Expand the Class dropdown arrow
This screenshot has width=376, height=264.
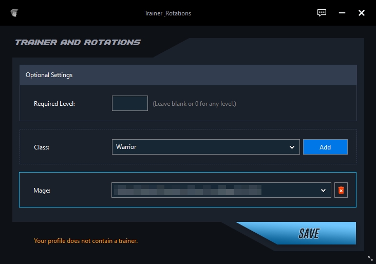tap(292, 147)
